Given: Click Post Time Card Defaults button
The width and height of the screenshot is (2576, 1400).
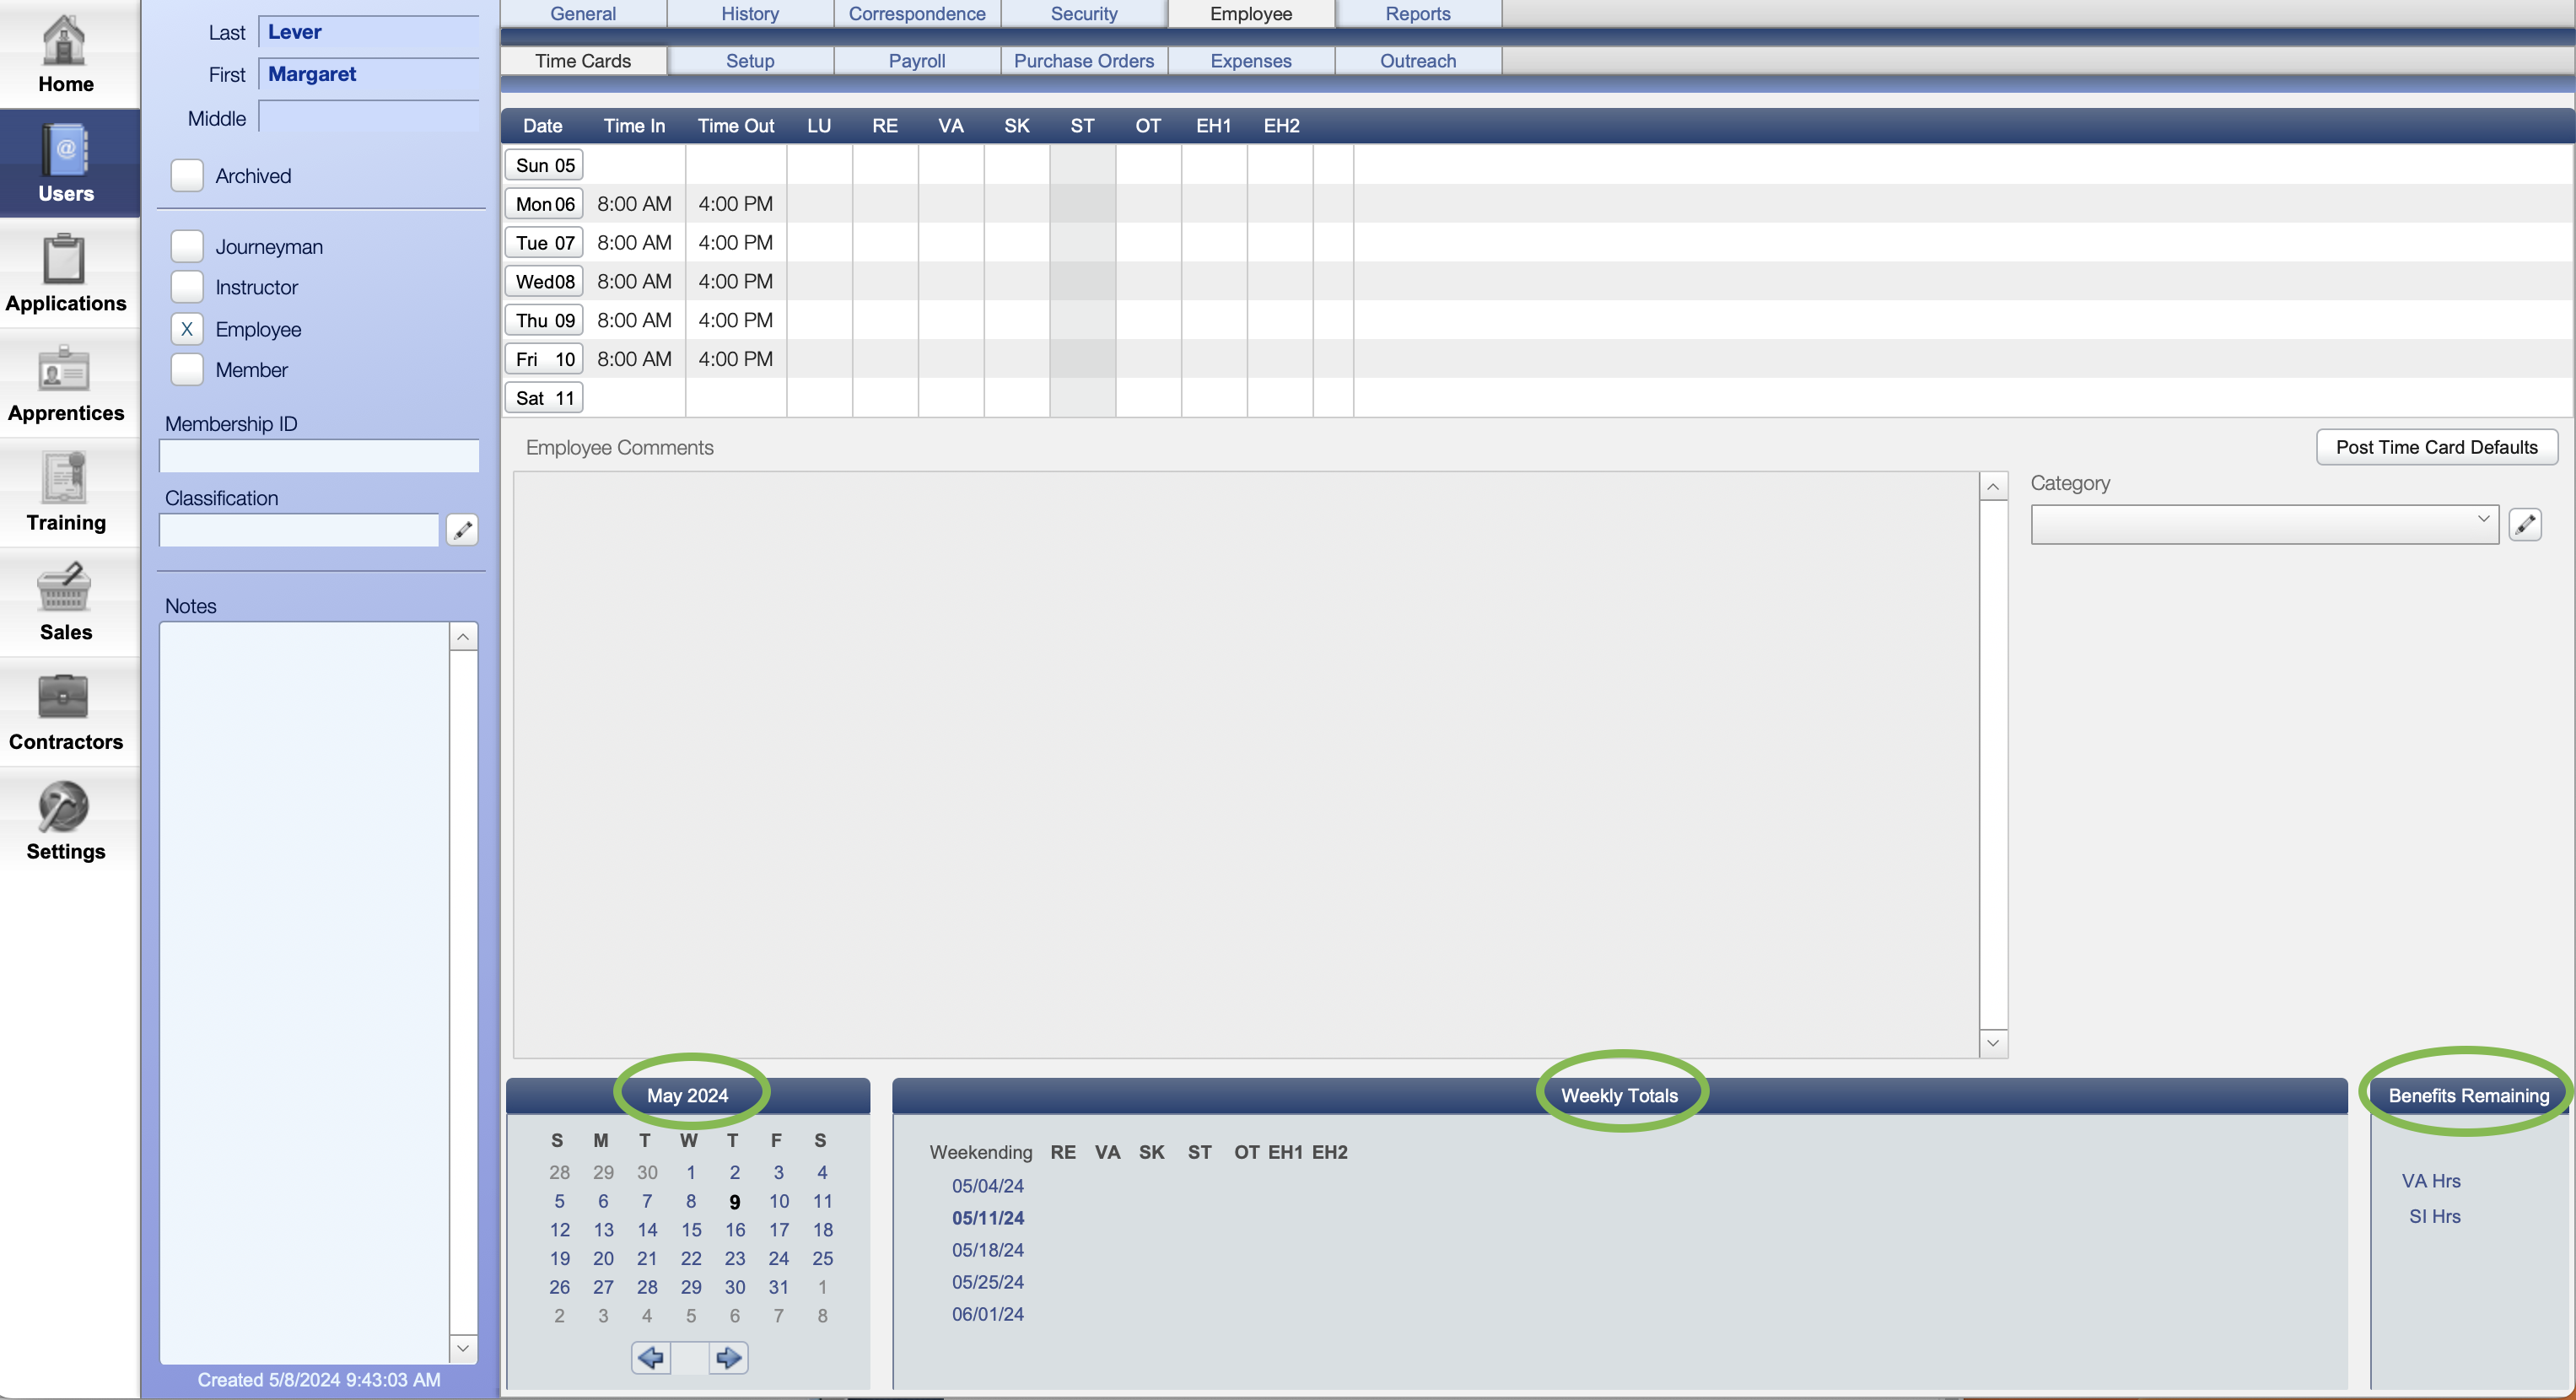Looking at the screenshot, I should [x=2437, y=447].
